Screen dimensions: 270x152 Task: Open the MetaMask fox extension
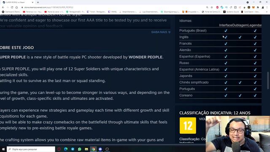point(253,8)
